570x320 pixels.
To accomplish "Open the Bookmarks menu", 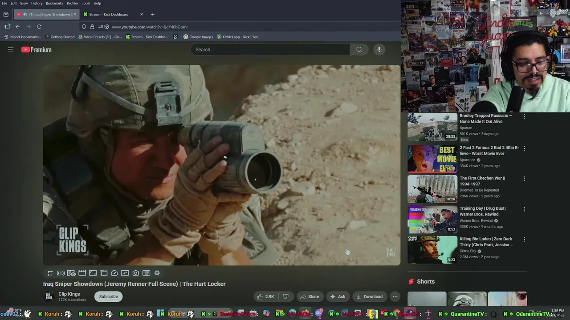I will 55,3.
